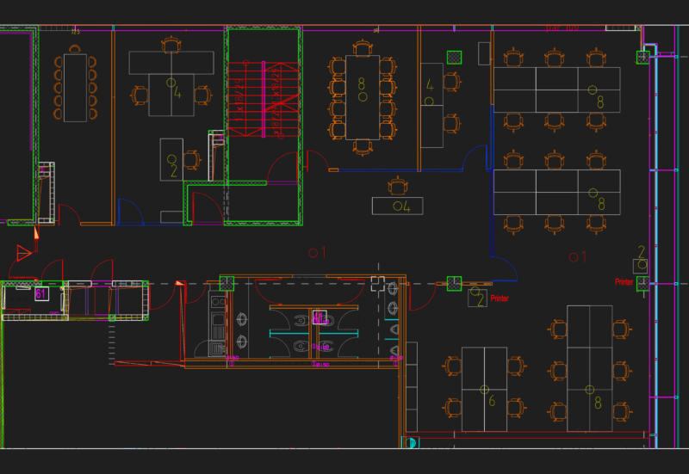Select the red door arc right of the restroom block
The image size is (689, 474).
[x=422, y=297]
